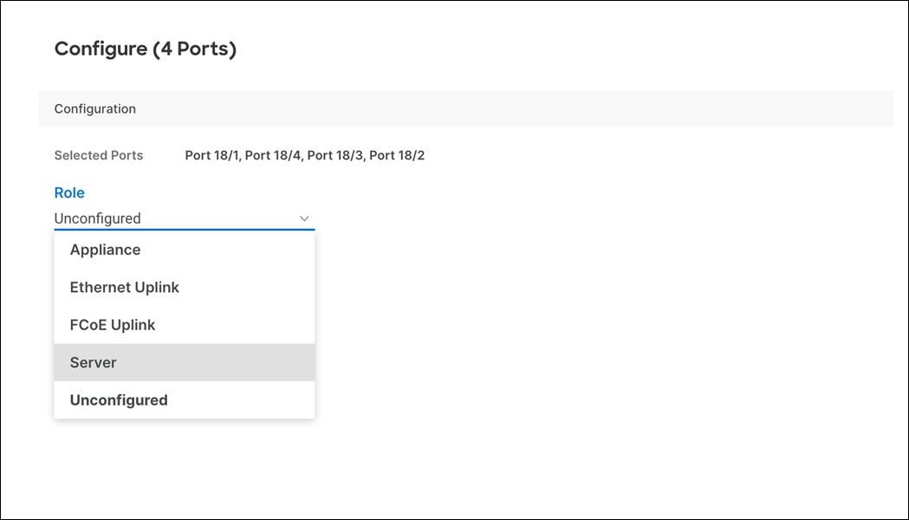
Task: Click the Role link label
Action: [x=69, y=192]
